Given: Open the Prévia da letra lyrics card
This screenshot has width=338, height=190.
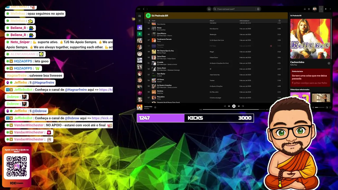Looking at the screenshot, I should (x=310, y=78).
